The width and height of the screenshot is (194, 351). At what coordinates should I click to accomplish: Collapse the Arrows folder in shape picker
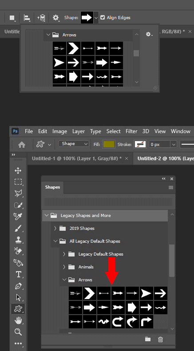(48, 35)
